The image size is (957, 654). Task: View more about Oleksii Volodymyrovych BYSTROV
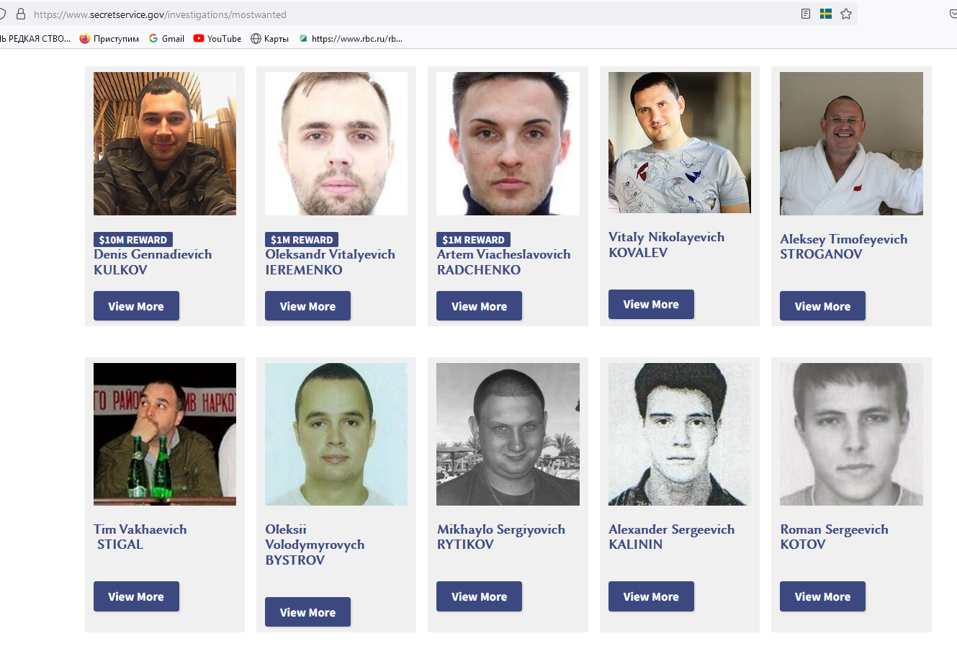pyautogui.click(x=307, y=612)
